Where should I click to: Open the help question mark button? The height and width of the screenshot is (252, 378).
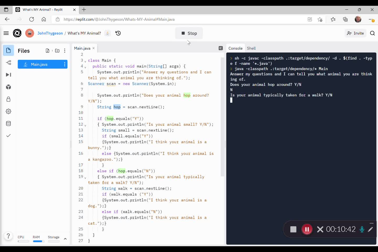(8, 236)
